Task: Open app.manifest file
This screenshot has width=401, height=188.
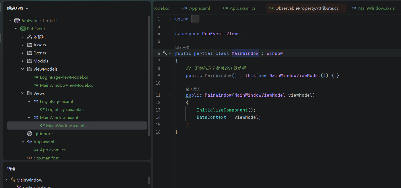Action: tap(46, 158)
